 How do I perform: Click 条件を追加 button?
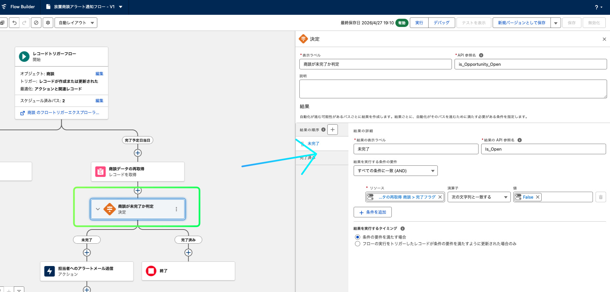(x=372, y=212)
